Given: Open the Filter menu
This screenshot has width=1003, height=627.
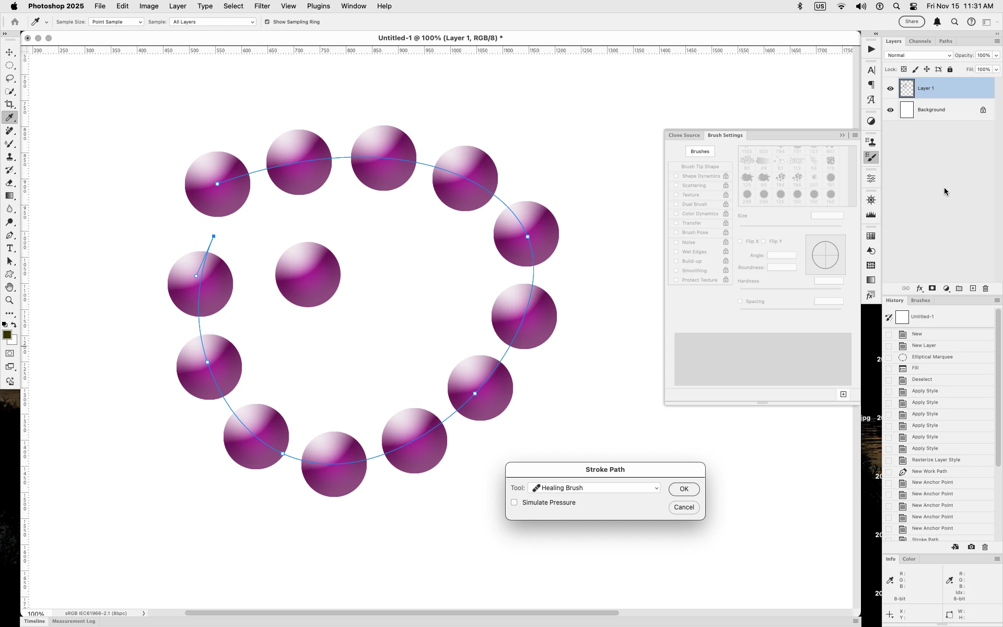Looking at the screenshot, I should click(262, 6).
